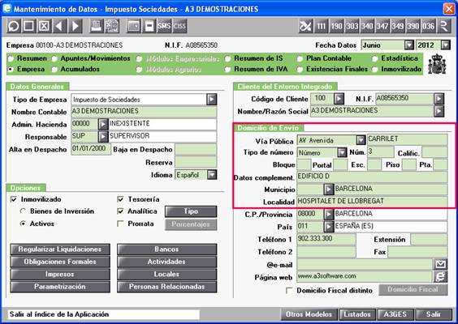
Task: Click the Obligaciones Formales button
Action: (x=60, y=262)
